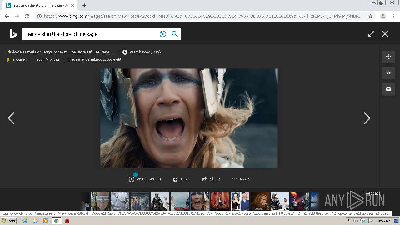The height and width of the screenshot is (225, 400).
Task: Play the Watch now video button
Action: (x=142, y=52)
